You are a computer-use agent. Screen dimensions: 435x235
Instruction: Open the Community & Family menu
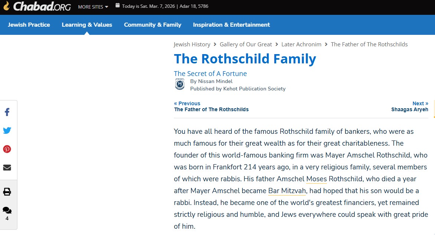tap(153, 25)
